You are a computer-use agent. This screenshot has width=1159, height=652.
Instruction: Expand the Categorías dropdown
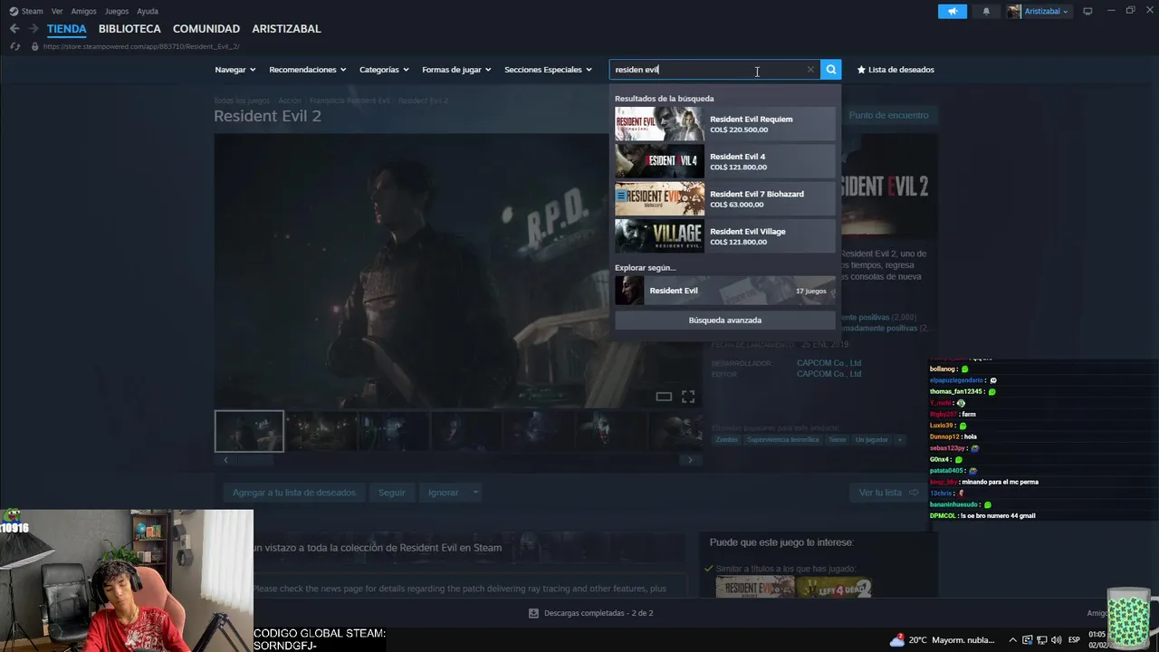click(x=384, y=70)
